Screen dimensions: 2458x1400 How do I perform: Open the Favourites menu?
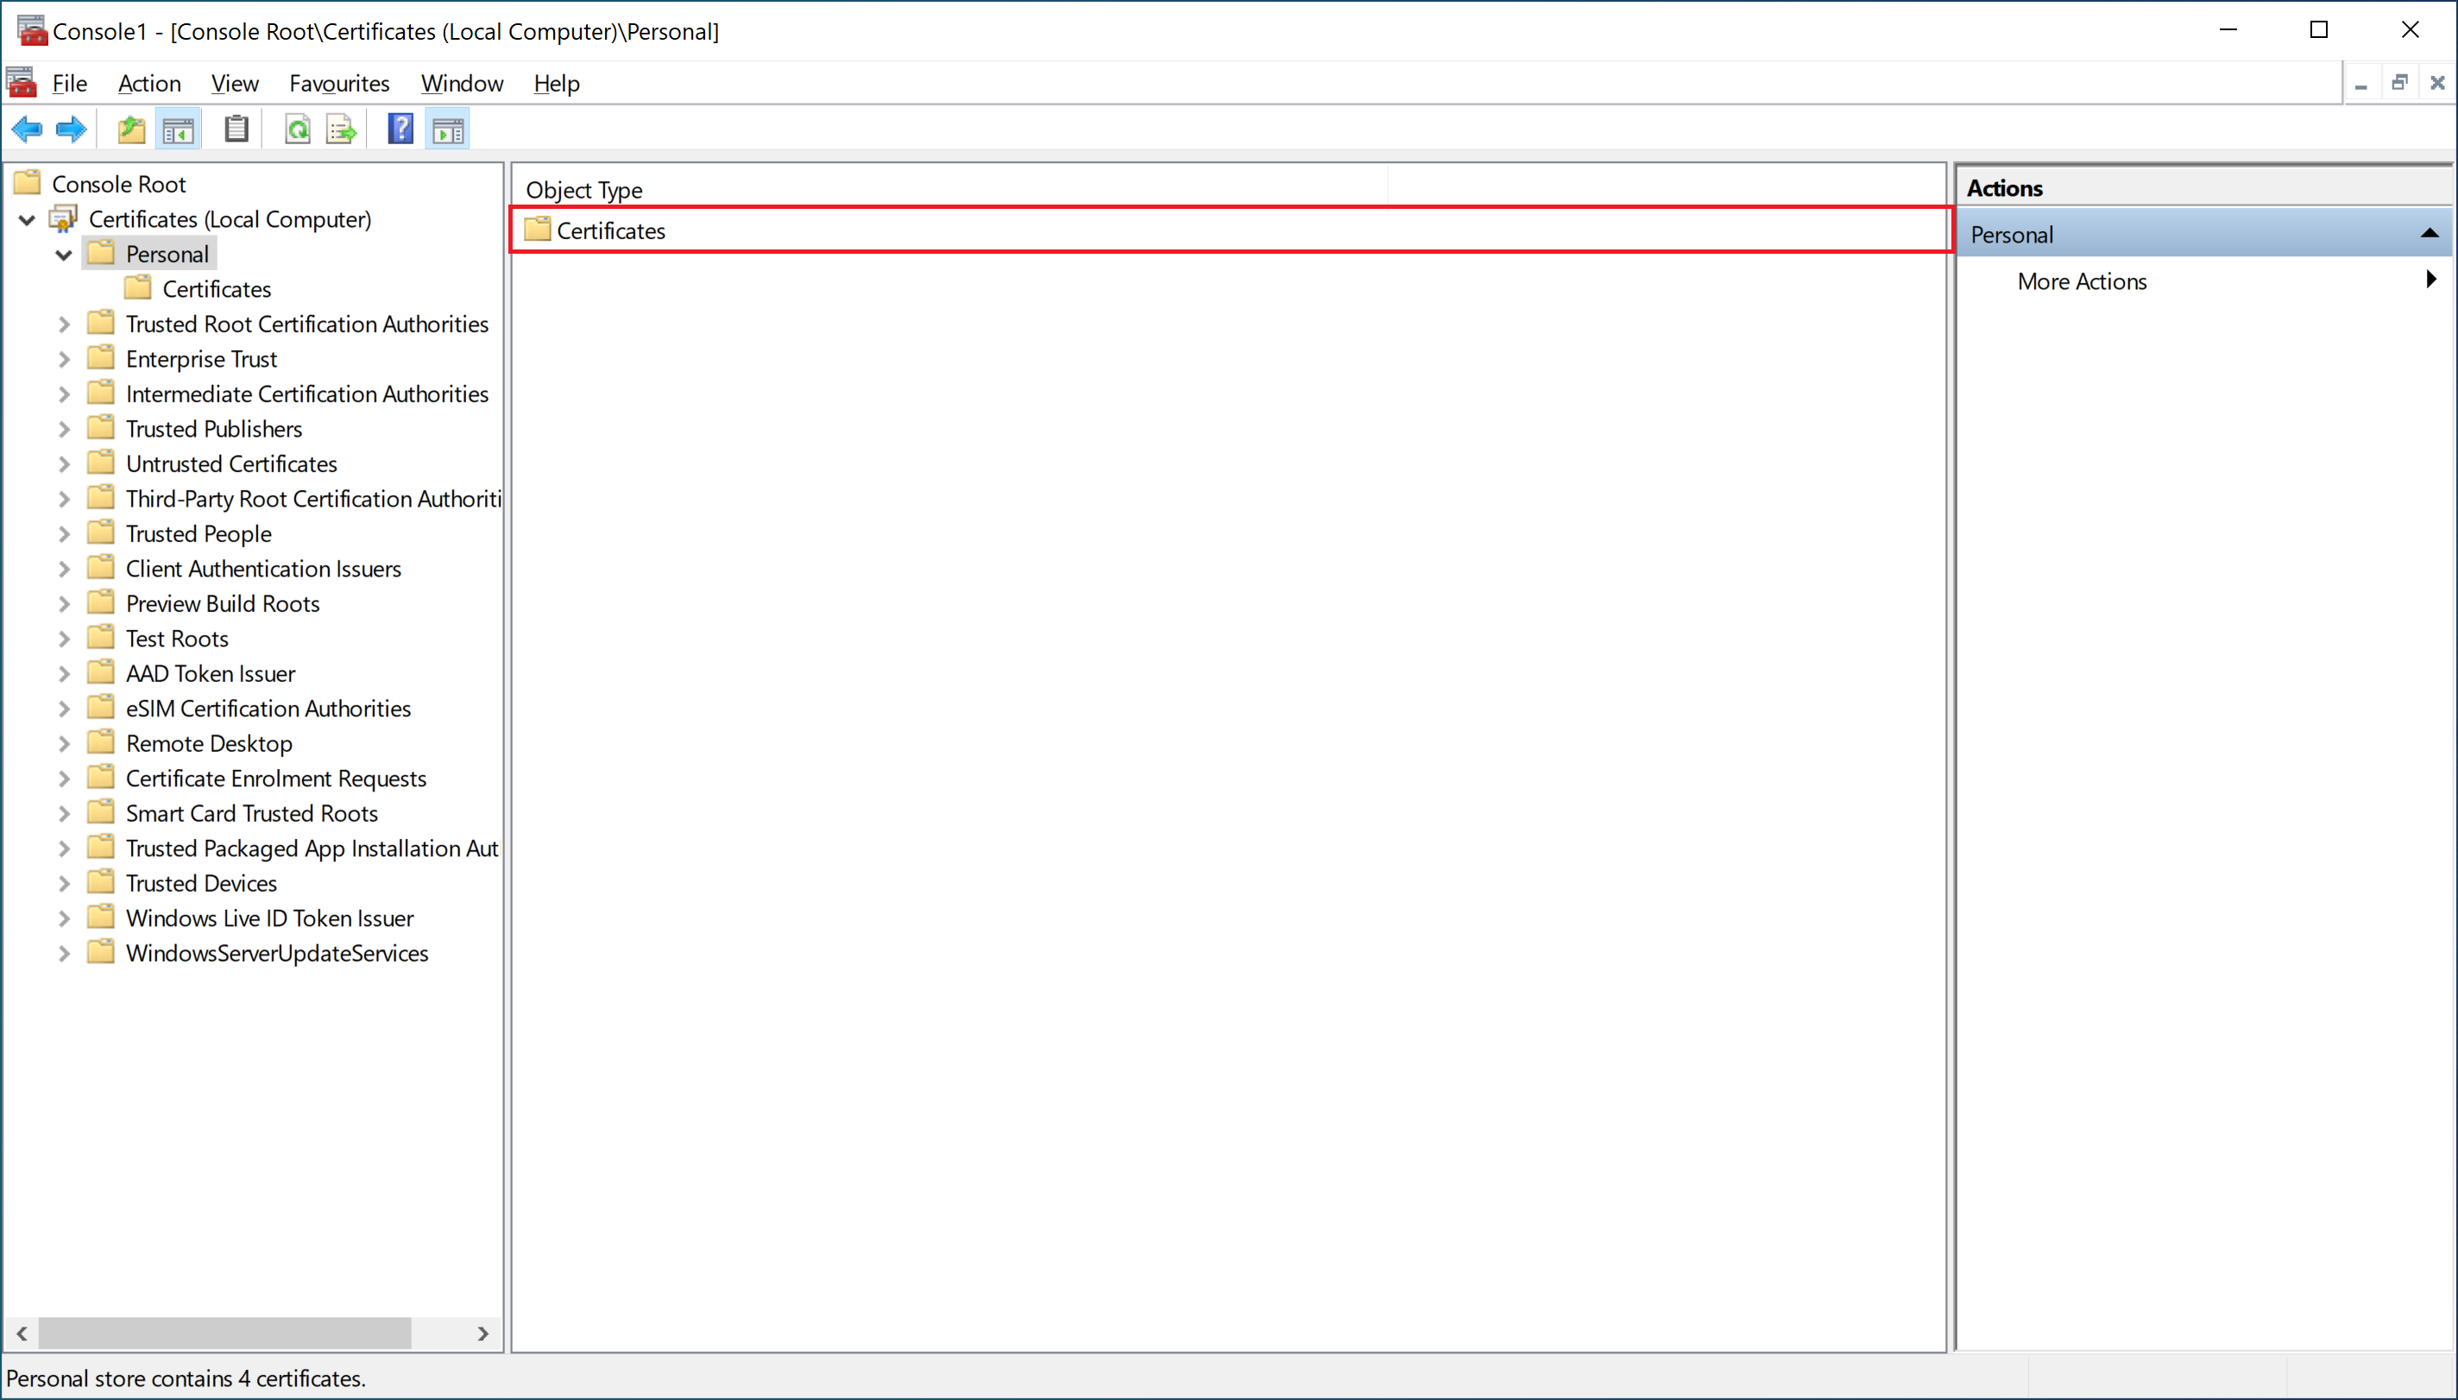pyautogui.click(x=339, y=84)
